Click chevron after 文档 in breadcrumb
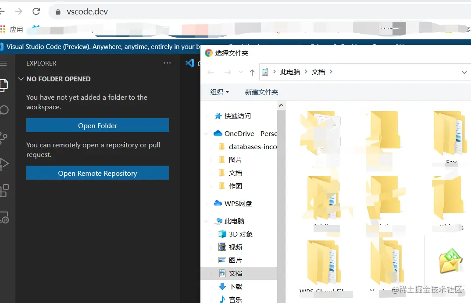The width and height of the screenshot is (471, 303). [x=331, y=72]
